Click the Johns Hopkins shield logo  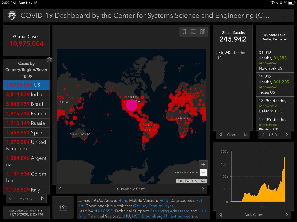pyautogui.click(x=12, y=15)
